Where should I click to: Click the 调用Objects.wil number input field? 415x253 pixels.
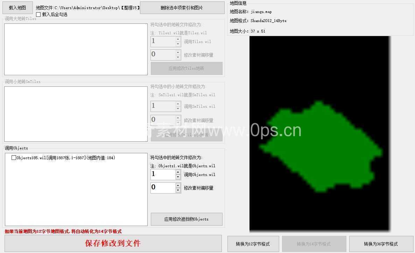(163, 174)
